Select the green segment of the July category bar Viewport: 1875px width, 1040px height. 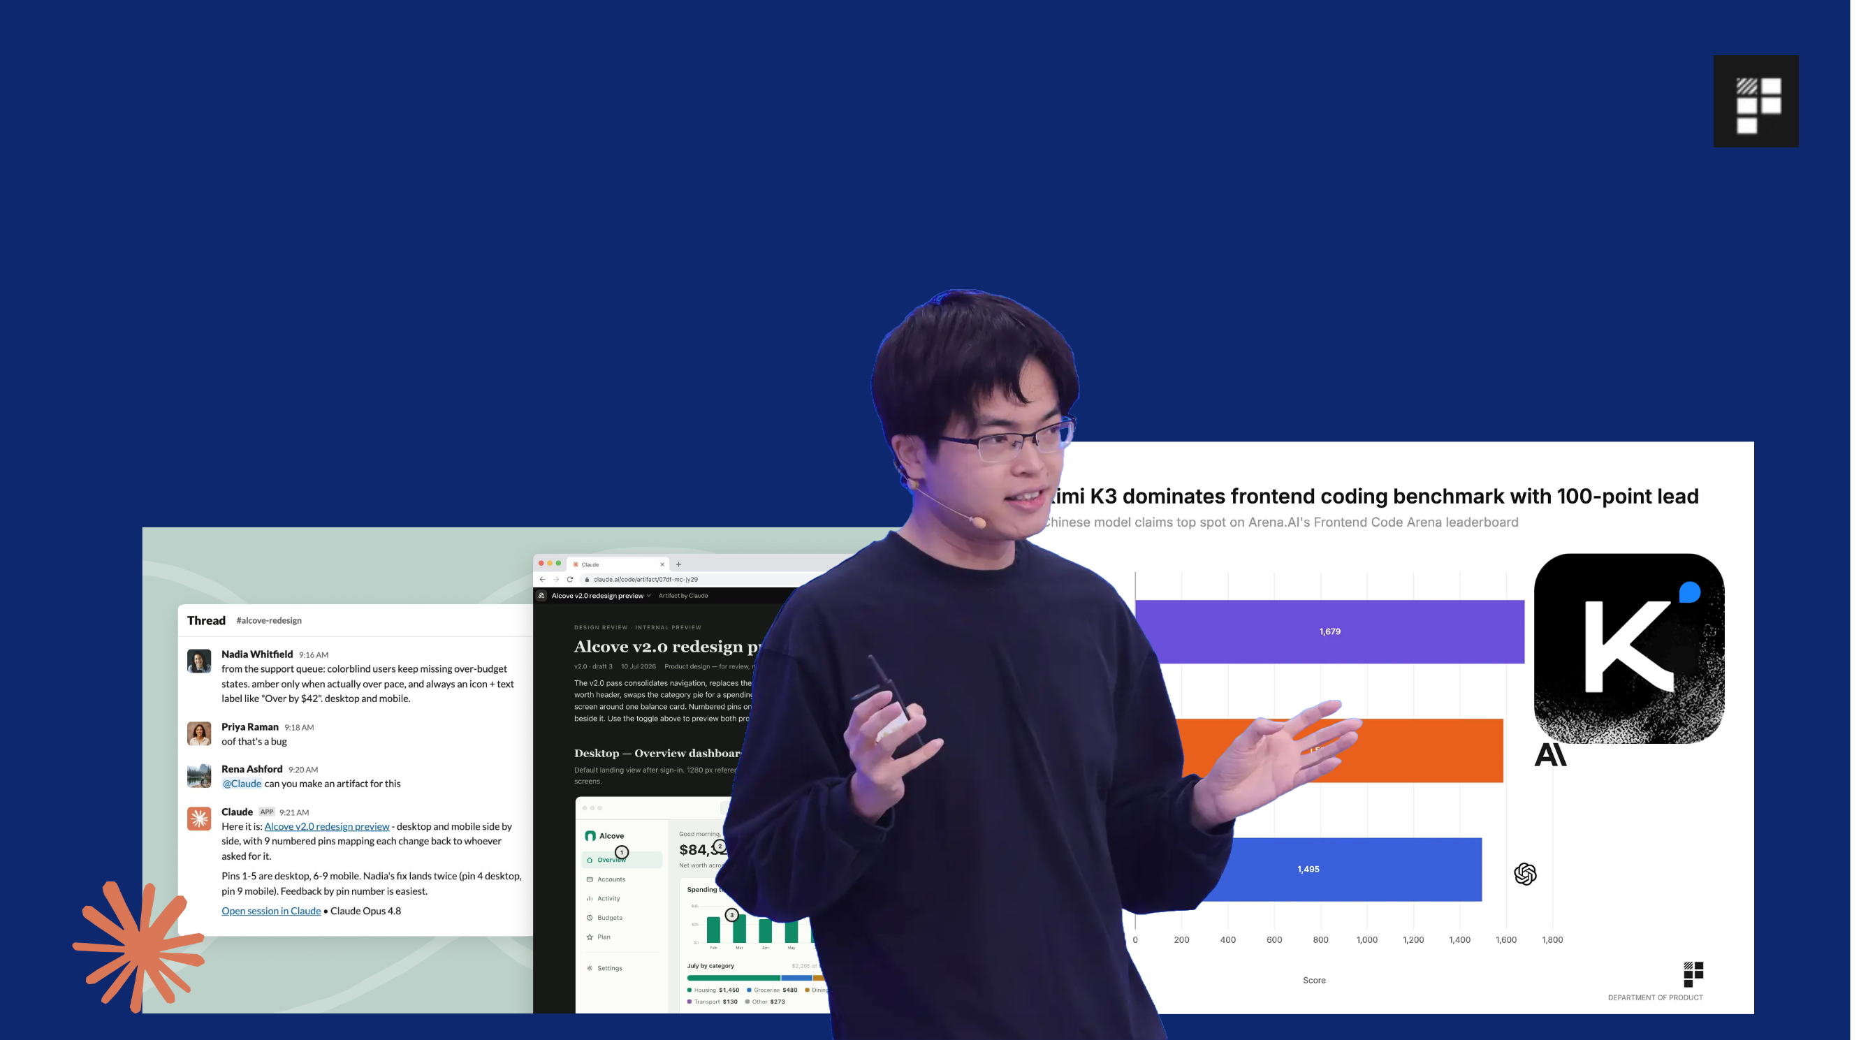click(x=734, y=977)
